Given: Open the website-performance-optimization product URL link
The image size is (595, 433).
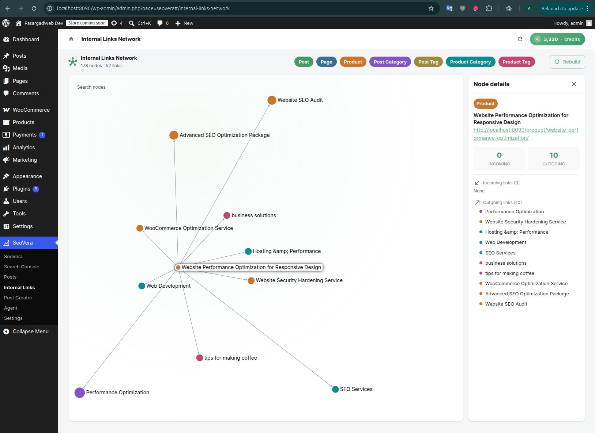Looking at the screenshot, I should [x=526, y=134].
